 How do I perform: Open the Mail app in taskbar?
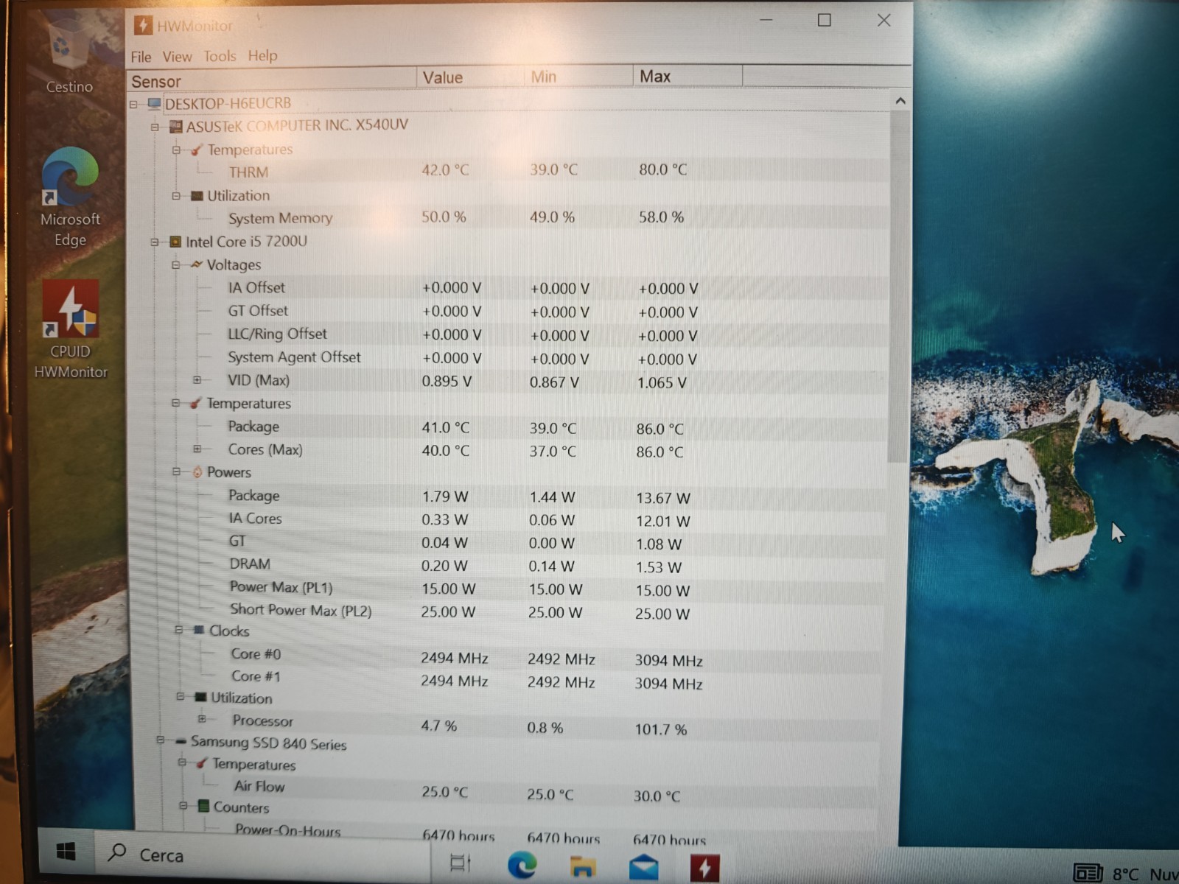(644, 866)
